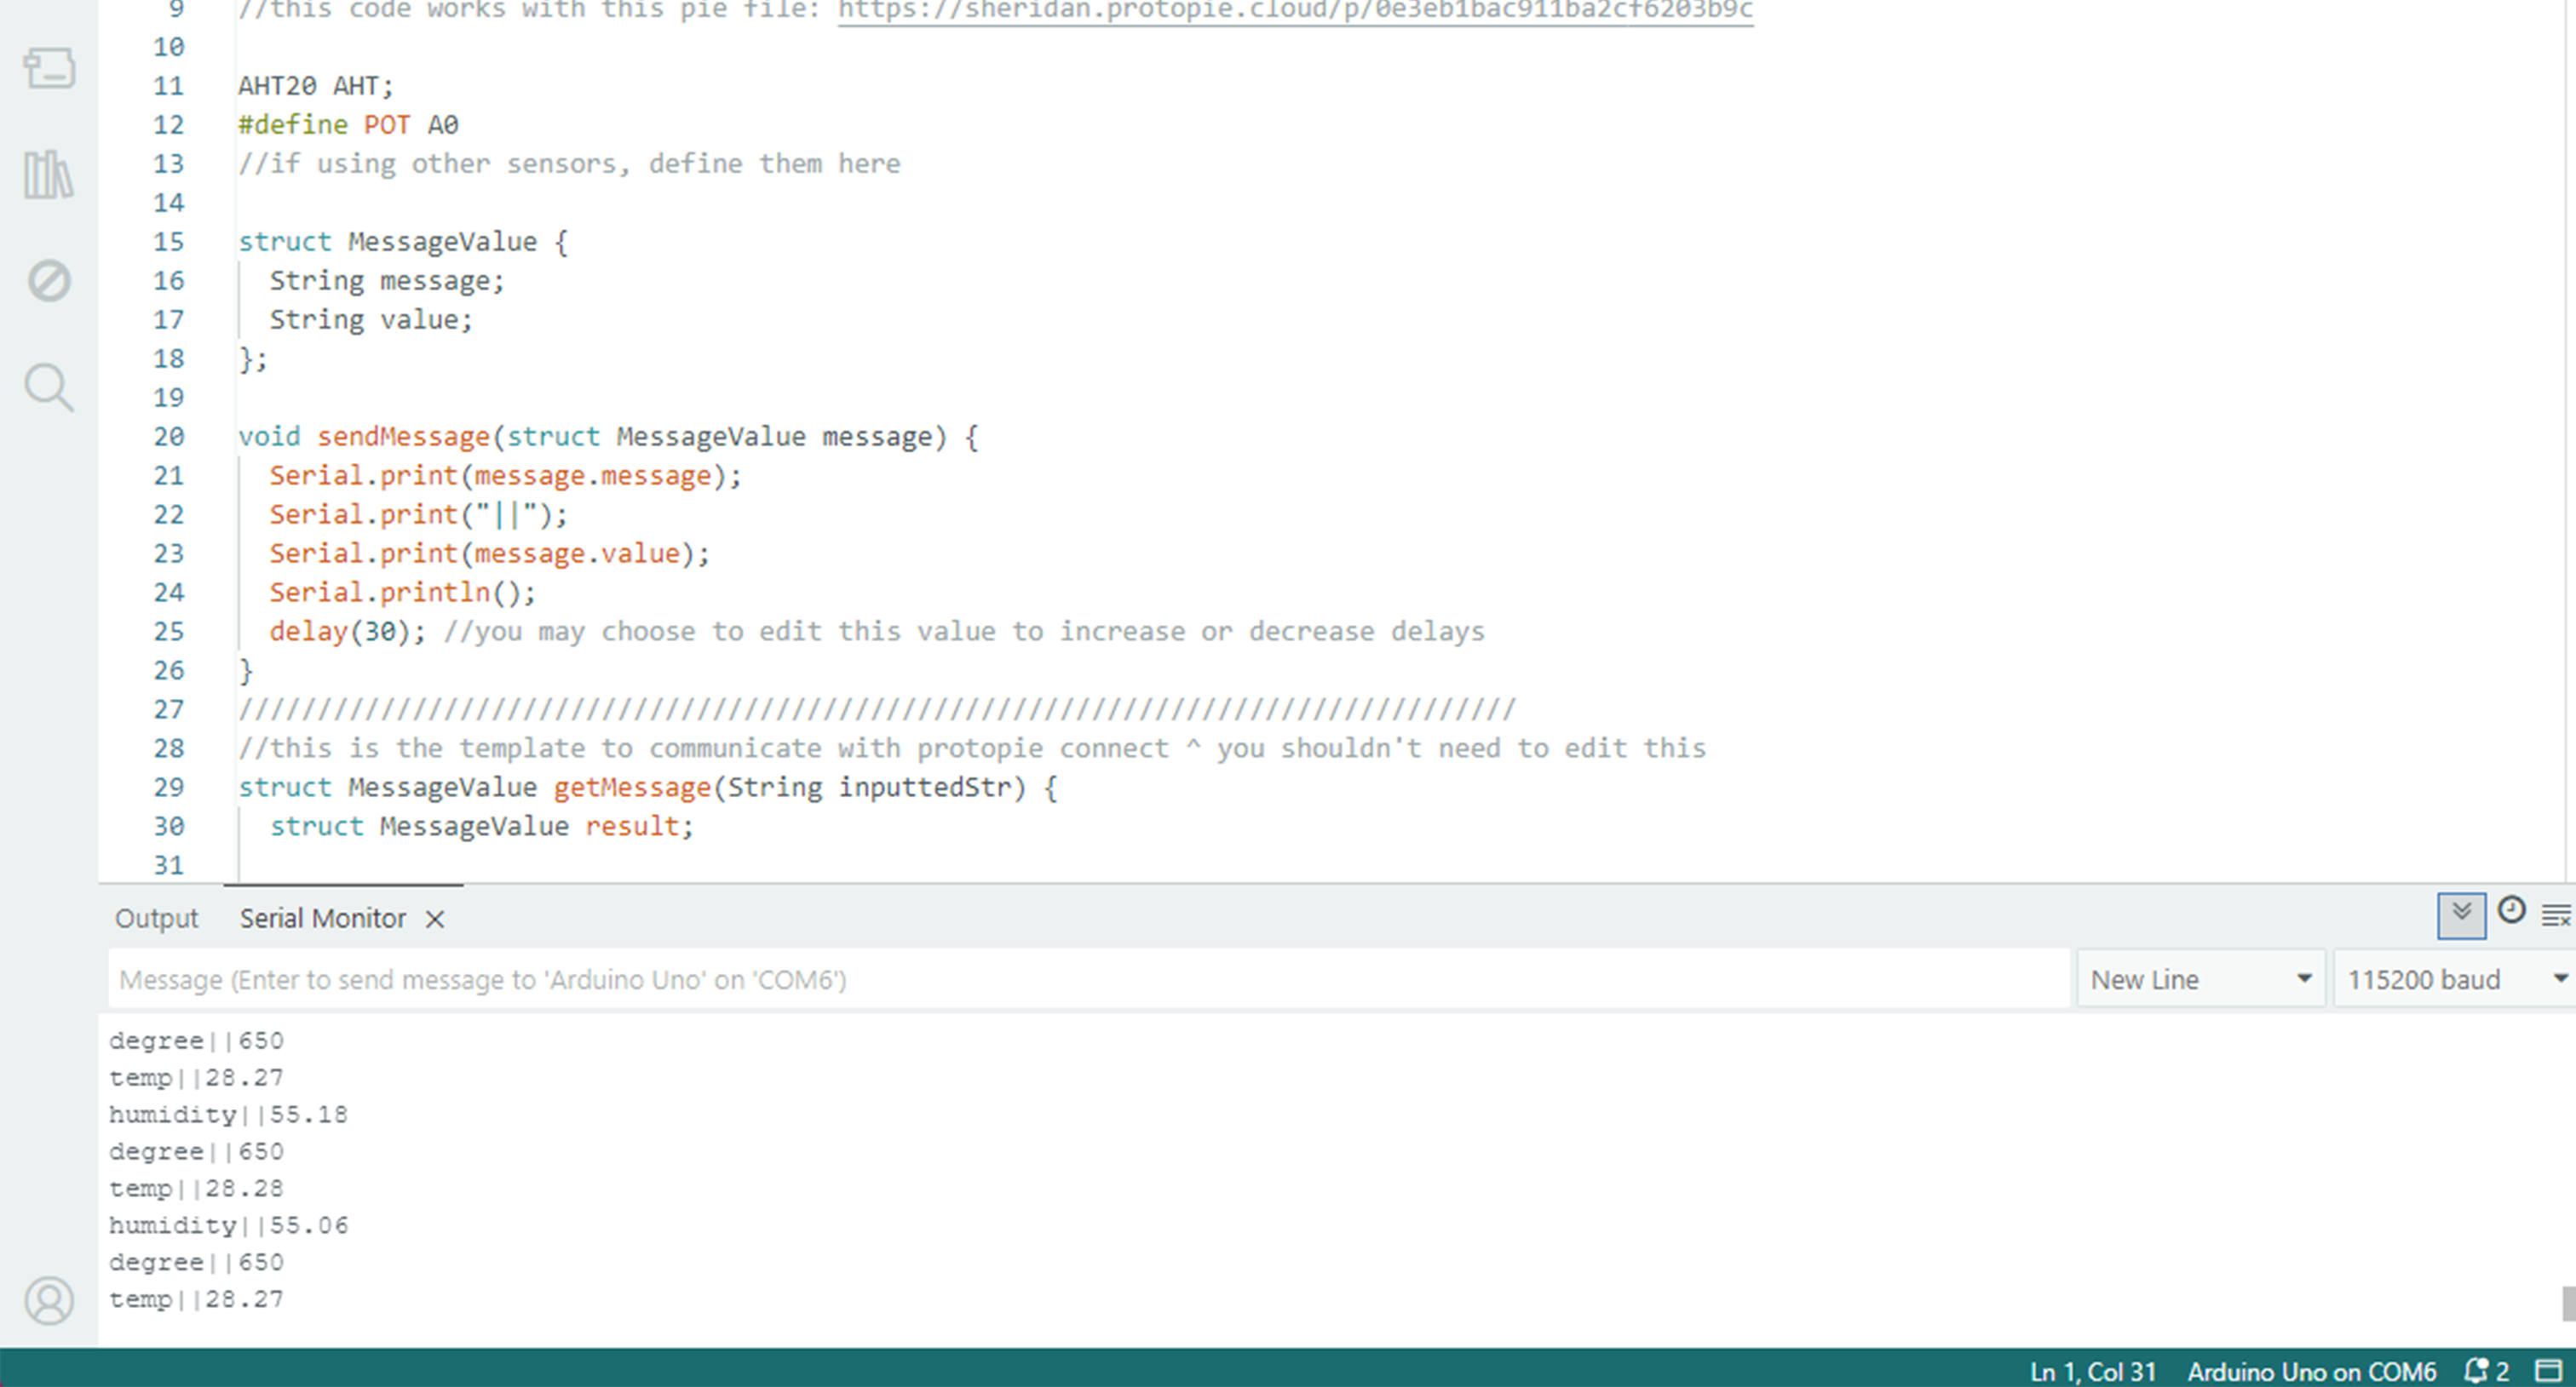Open notifications bell in status bar

(x=2477, y=1371)
